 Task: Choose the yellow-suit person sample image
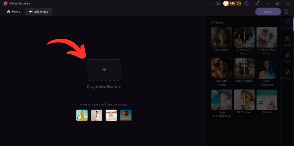point(82,115)
